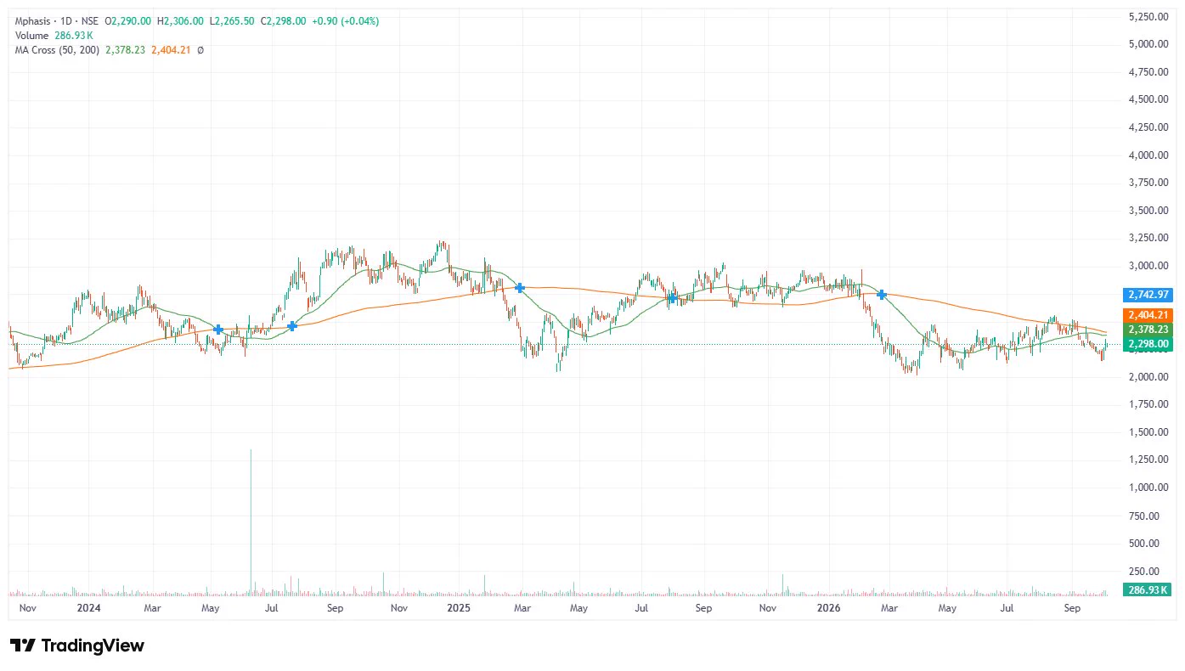Select the Volume indicator label in the legend

32,35
